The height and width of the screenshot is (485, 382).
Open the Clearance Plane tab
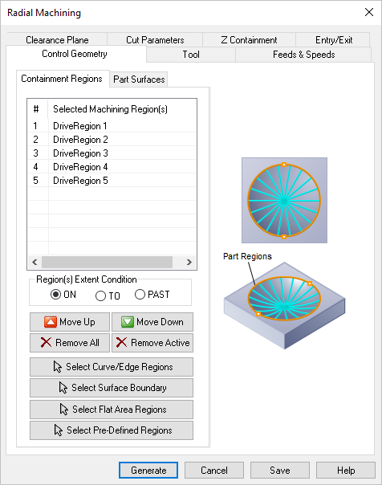click(57, 40)
